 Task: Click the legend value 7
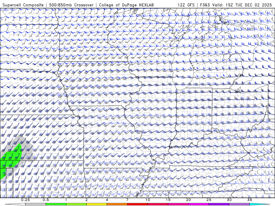click(127, 200)
